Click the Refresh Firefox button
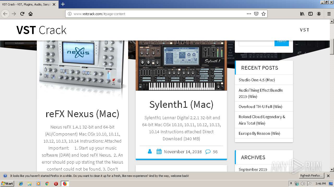The width and height of the screenshot is (334, 187). [x=311, y=176]
